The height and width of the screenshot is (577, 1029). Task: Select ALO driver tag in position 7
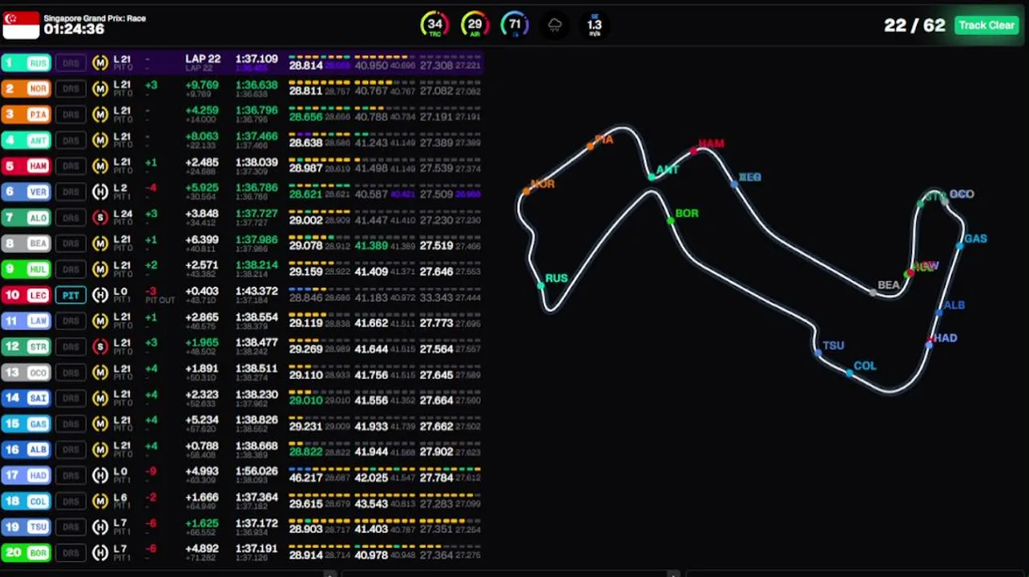point(26,218)
